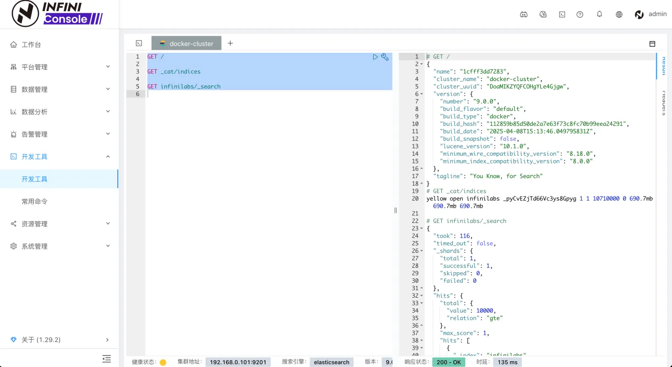Fold the "version" block at line 6

click(422, 94)
